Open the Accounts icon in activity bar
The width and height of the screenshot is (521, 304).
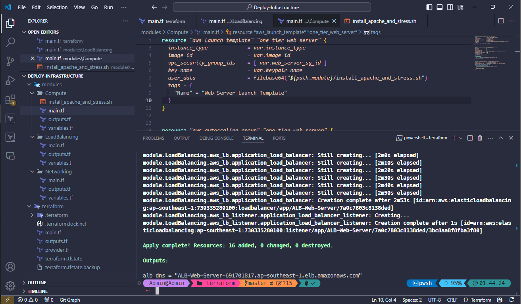click(10, 267)
